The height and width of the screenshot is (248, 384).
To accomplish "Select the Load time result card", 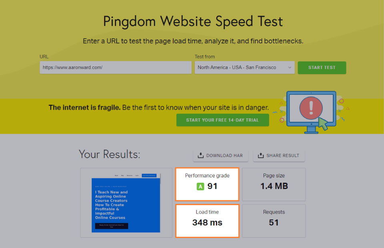I will click(207, 221).
